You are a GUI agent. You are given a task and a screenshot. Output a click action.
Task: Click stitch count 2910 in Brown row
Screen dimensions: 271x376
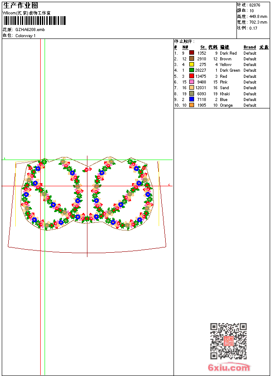pyautogui.click(x=202, y=59)
